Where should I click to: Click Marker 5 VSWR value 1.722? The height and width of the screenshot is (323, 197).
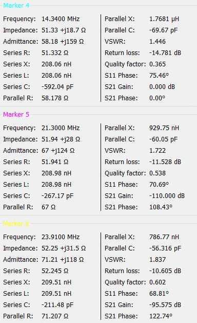pyautogui.click(x=157, y=151)
